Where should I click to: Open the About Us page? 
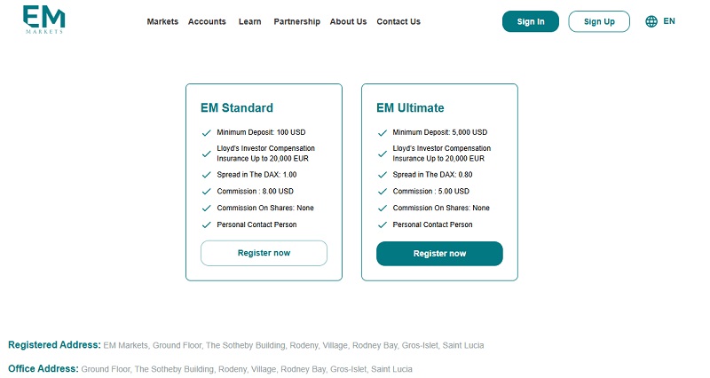(x=348, y=21)
